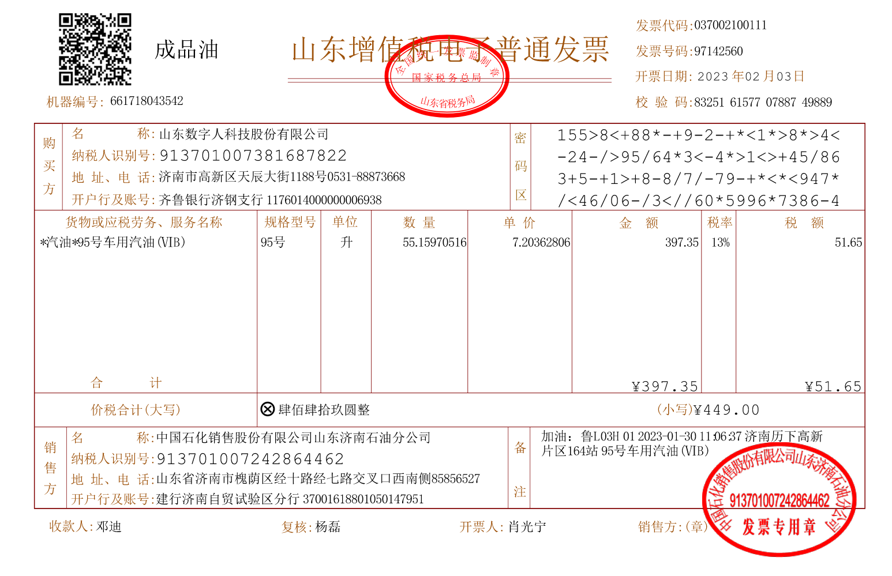
Task: Click the 13% tax rate cell
Action: [720, 243]
